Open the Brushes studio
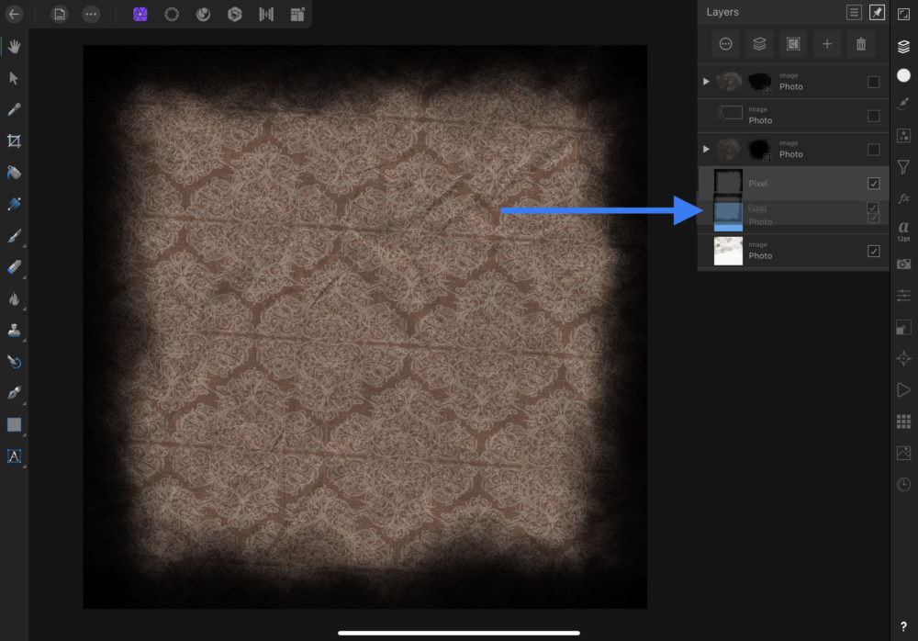 [903, 104]
